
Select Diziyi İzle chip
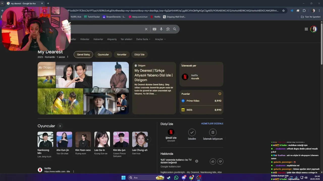tap(139, 55)
